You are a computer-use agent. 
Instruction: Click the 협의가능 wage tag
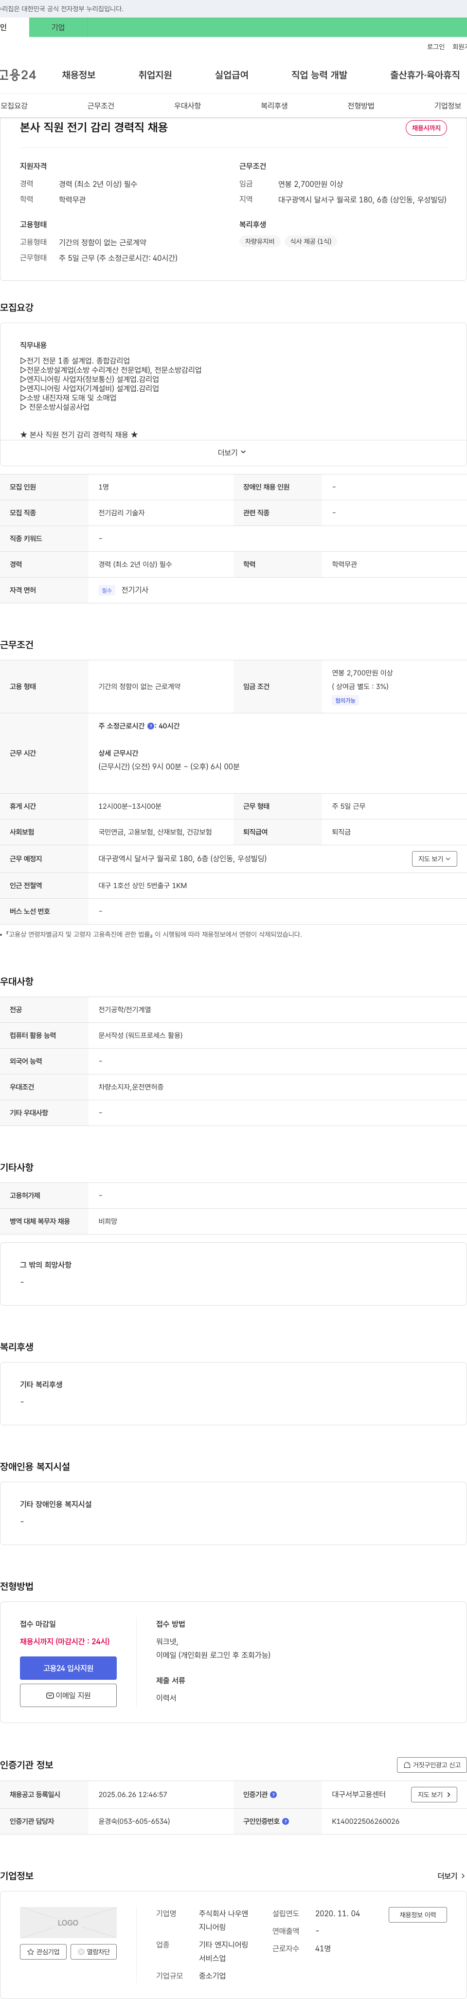pos(345,701)
